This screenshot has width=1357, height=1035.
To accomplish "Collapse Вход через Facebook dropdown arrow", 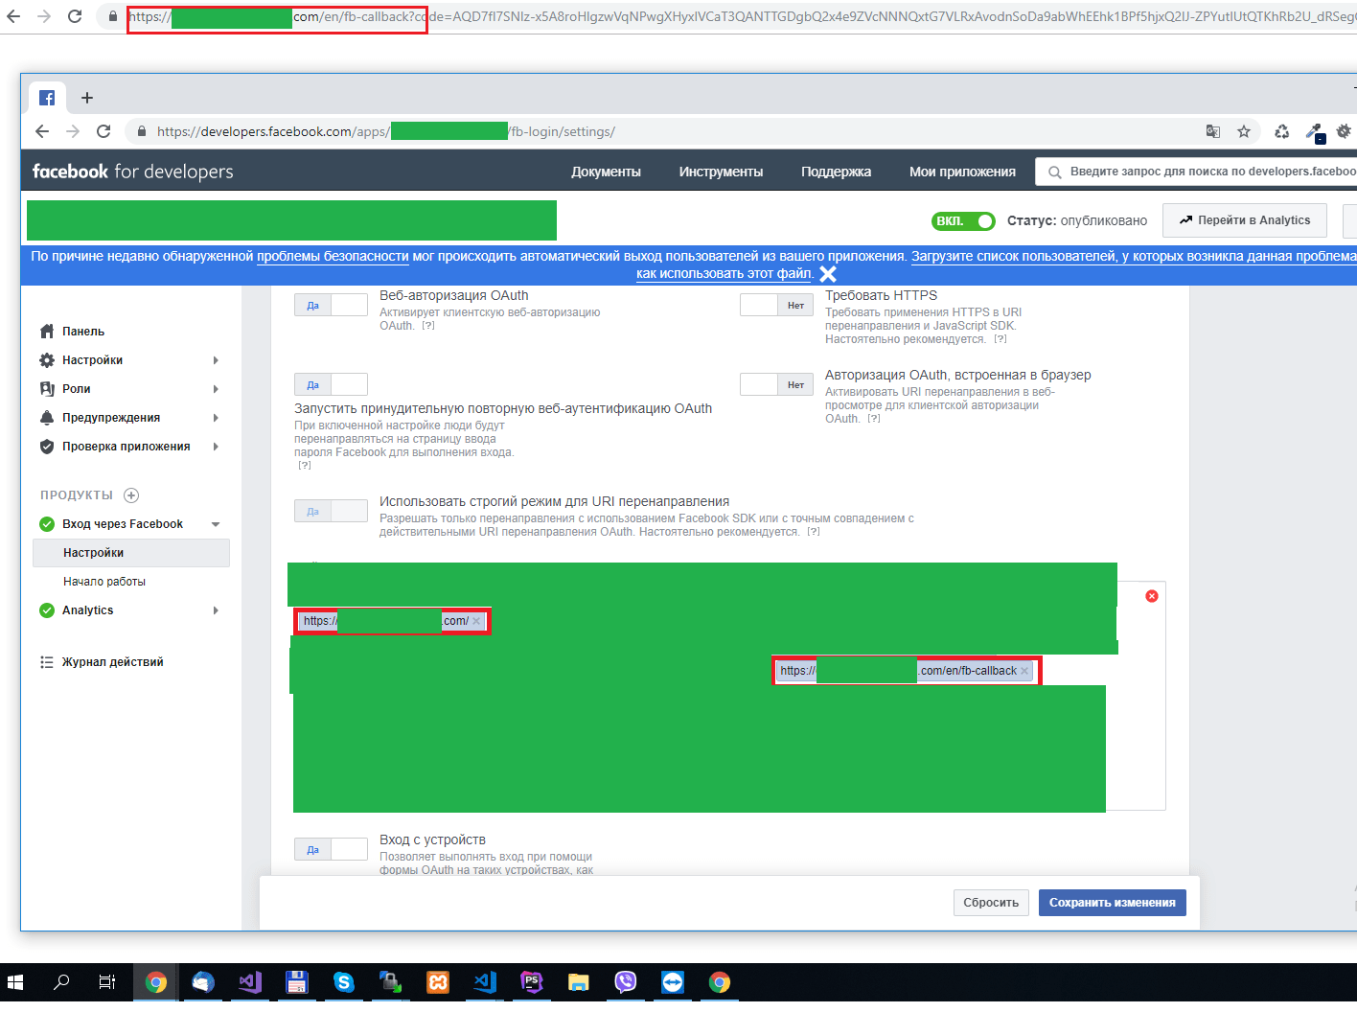I will click(x=216, y=524).
